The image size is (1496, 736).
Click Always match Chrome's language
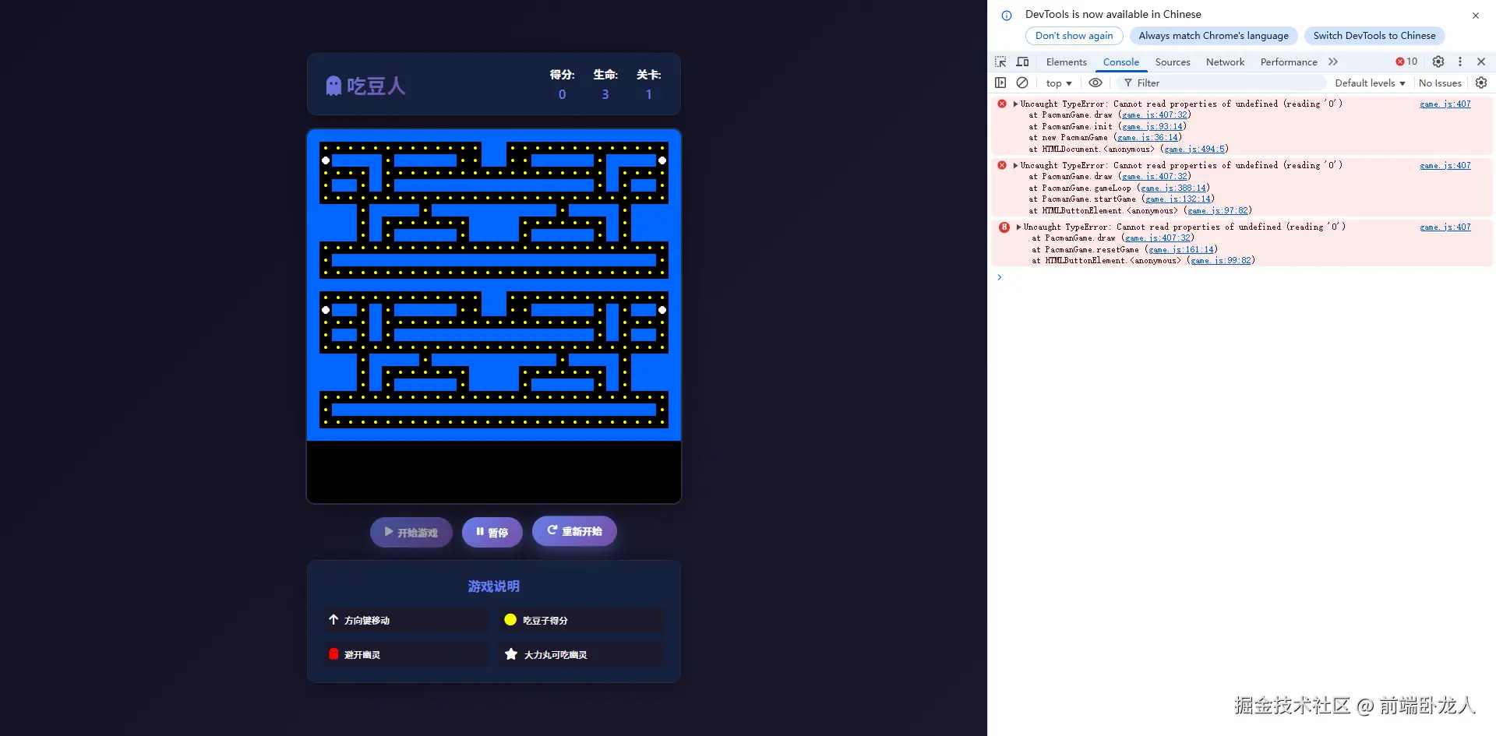point(1213,36)
